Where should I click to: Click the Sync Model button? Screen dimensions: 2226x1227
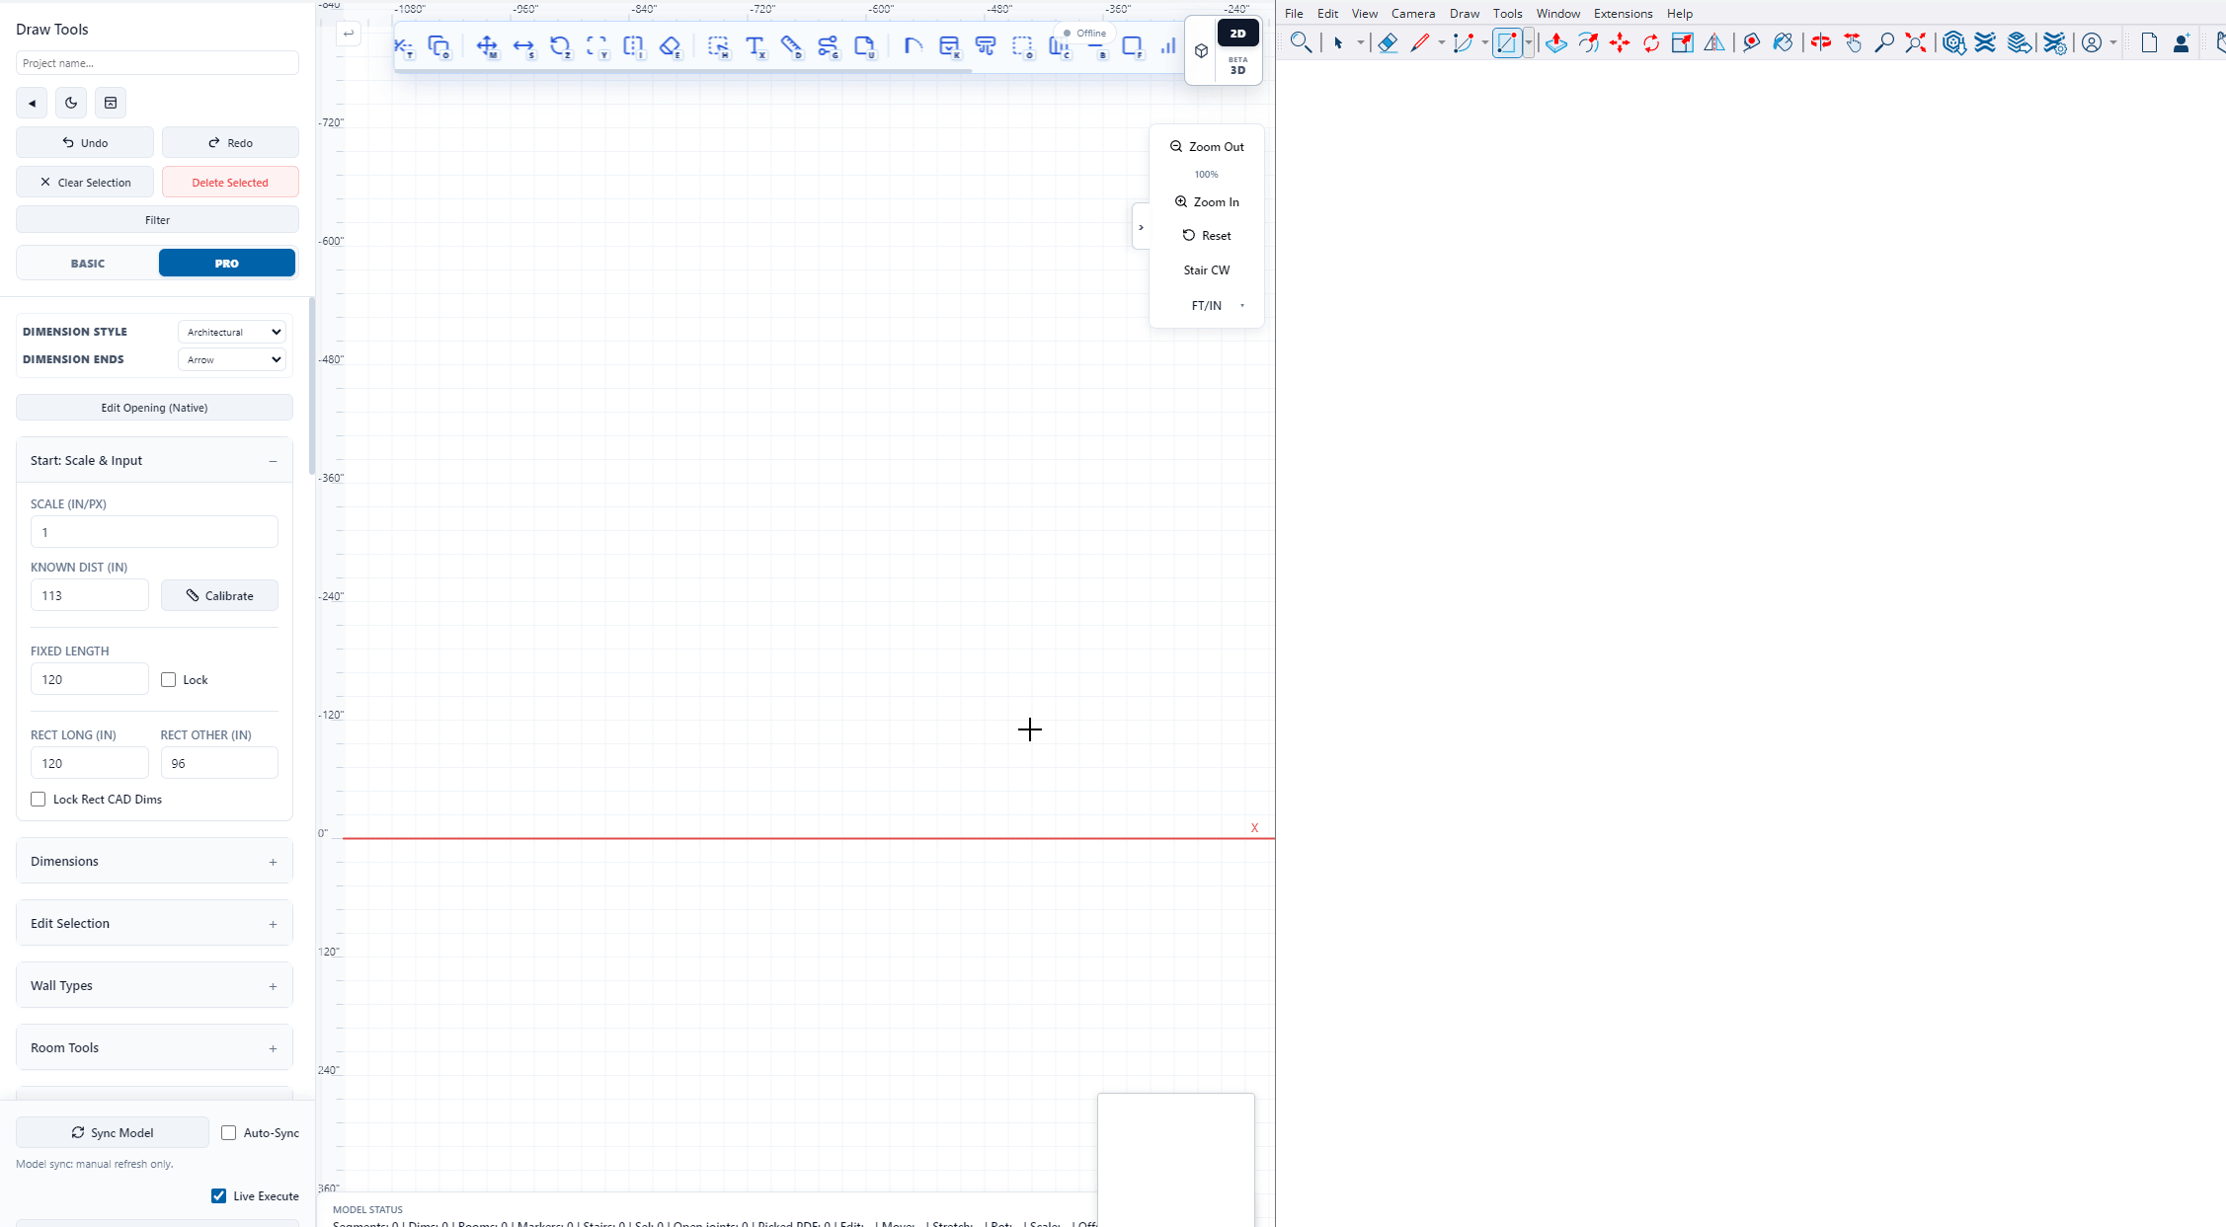point(113,1132)
